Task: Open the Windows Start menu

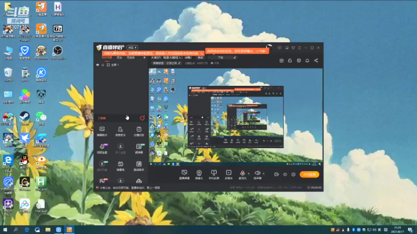Action: [5, 229]
